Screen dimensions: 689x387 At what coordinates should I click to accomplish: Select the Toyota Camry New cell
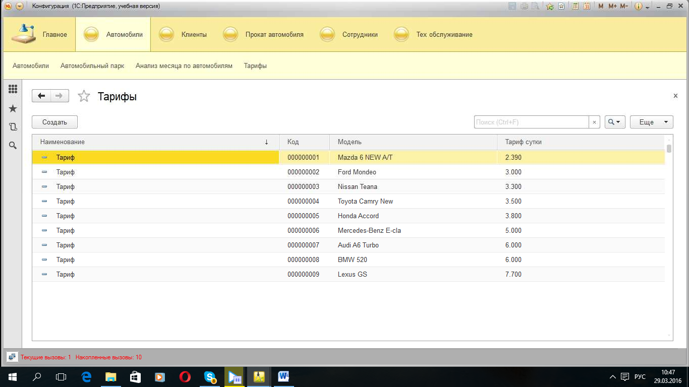413,201
